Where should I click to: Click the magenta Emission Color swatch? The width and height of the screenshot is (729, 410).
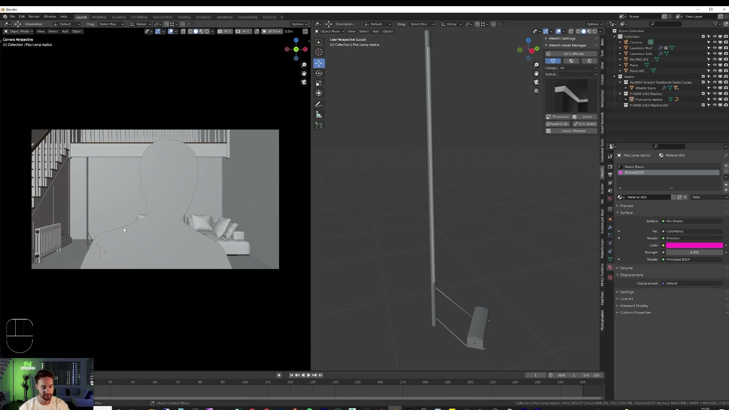tap(694, 245)
